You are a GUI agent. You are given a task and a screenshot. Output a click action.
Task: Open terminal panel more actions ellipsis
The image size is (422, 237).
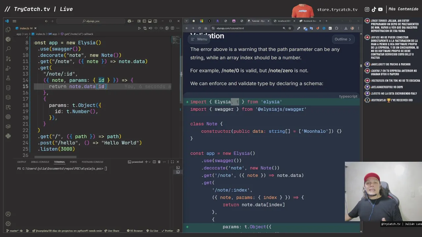coord(165,162)
